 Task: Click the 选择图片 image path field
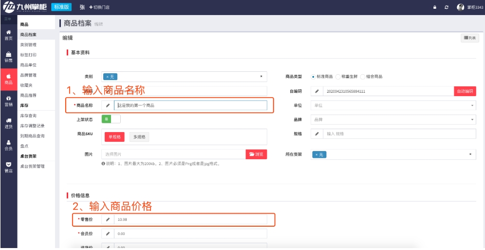pos(174,154)
